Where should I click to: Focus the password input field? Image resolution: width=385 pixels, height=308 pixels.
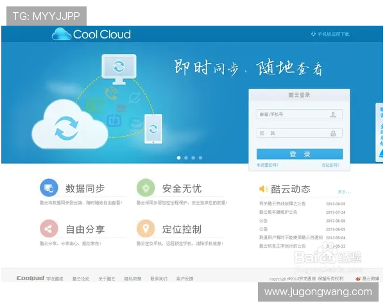point(299,133)
